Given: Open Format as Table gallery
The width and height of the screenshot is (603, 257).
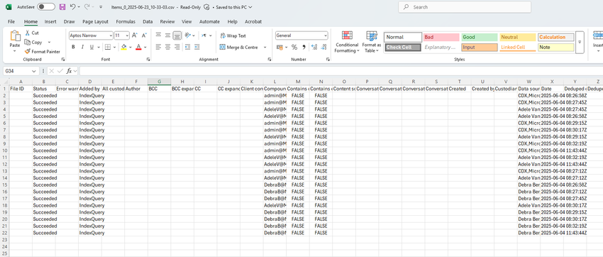Looking at the screenshot, I should click(x=372, y=43).
